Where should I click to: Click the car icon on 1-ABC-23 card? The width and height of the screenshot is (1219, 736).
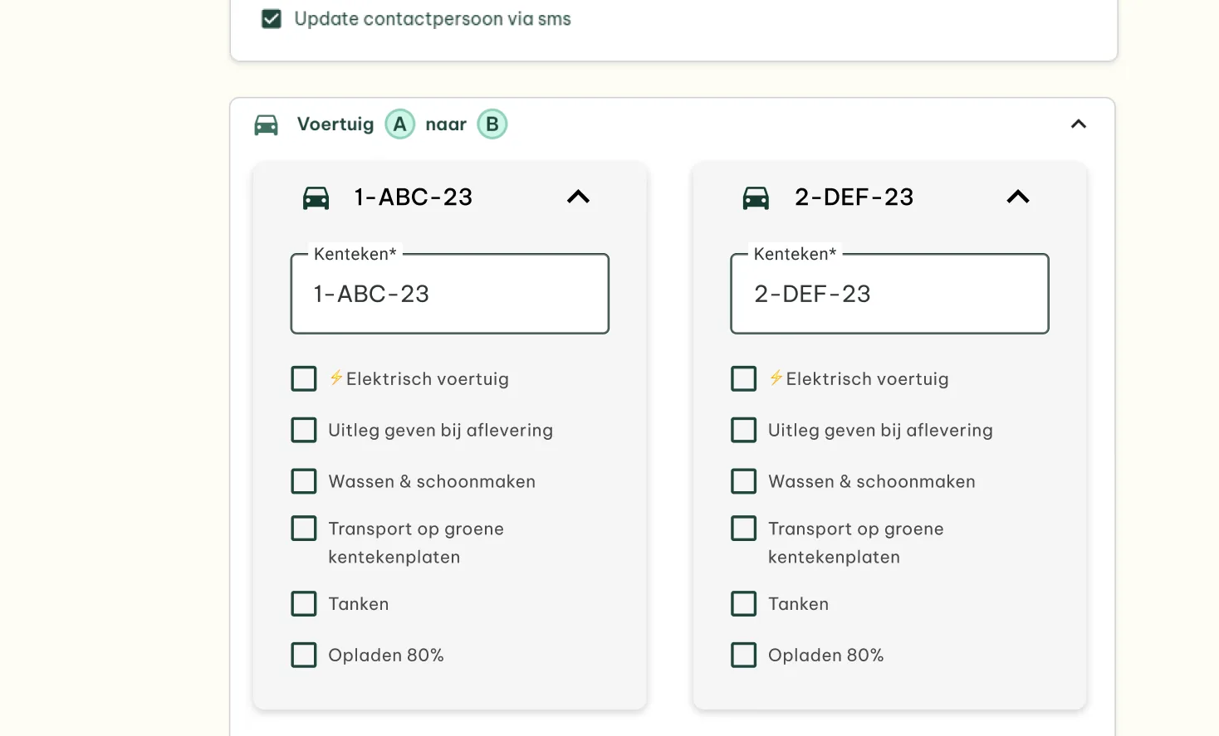[x=316, y=197]
